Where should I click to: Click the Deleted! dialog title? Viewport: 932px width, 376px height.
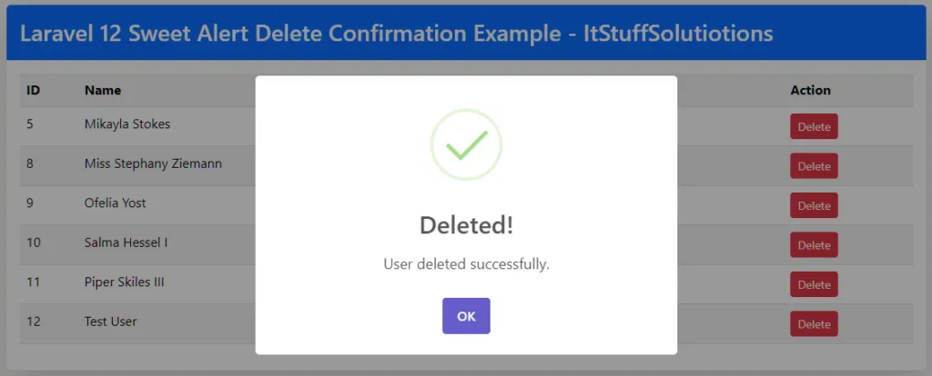click(x=466, y=226)
